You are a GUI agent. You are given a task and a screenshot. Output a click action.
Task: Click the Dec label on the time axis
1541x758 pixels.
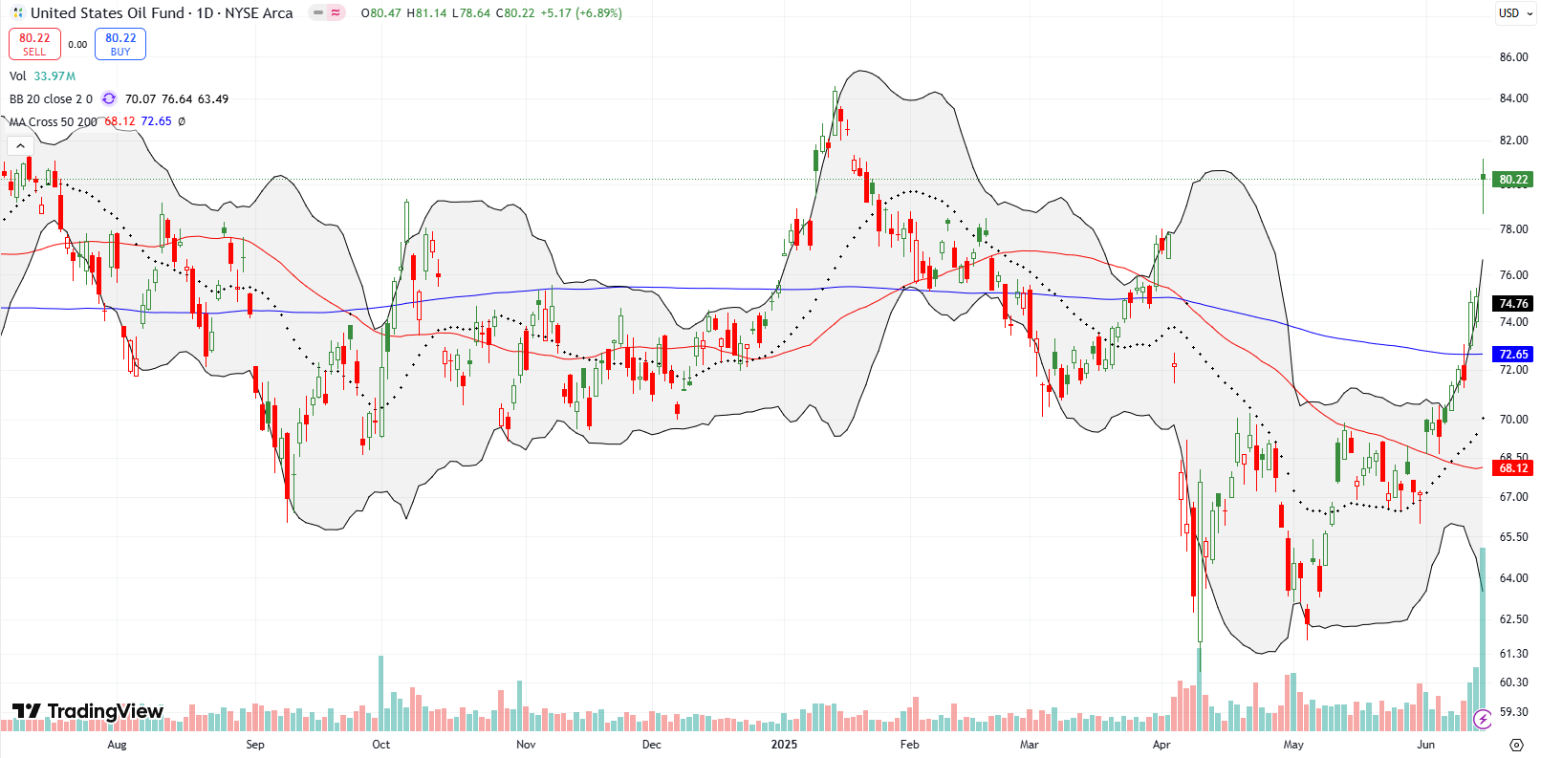[651, 745]
